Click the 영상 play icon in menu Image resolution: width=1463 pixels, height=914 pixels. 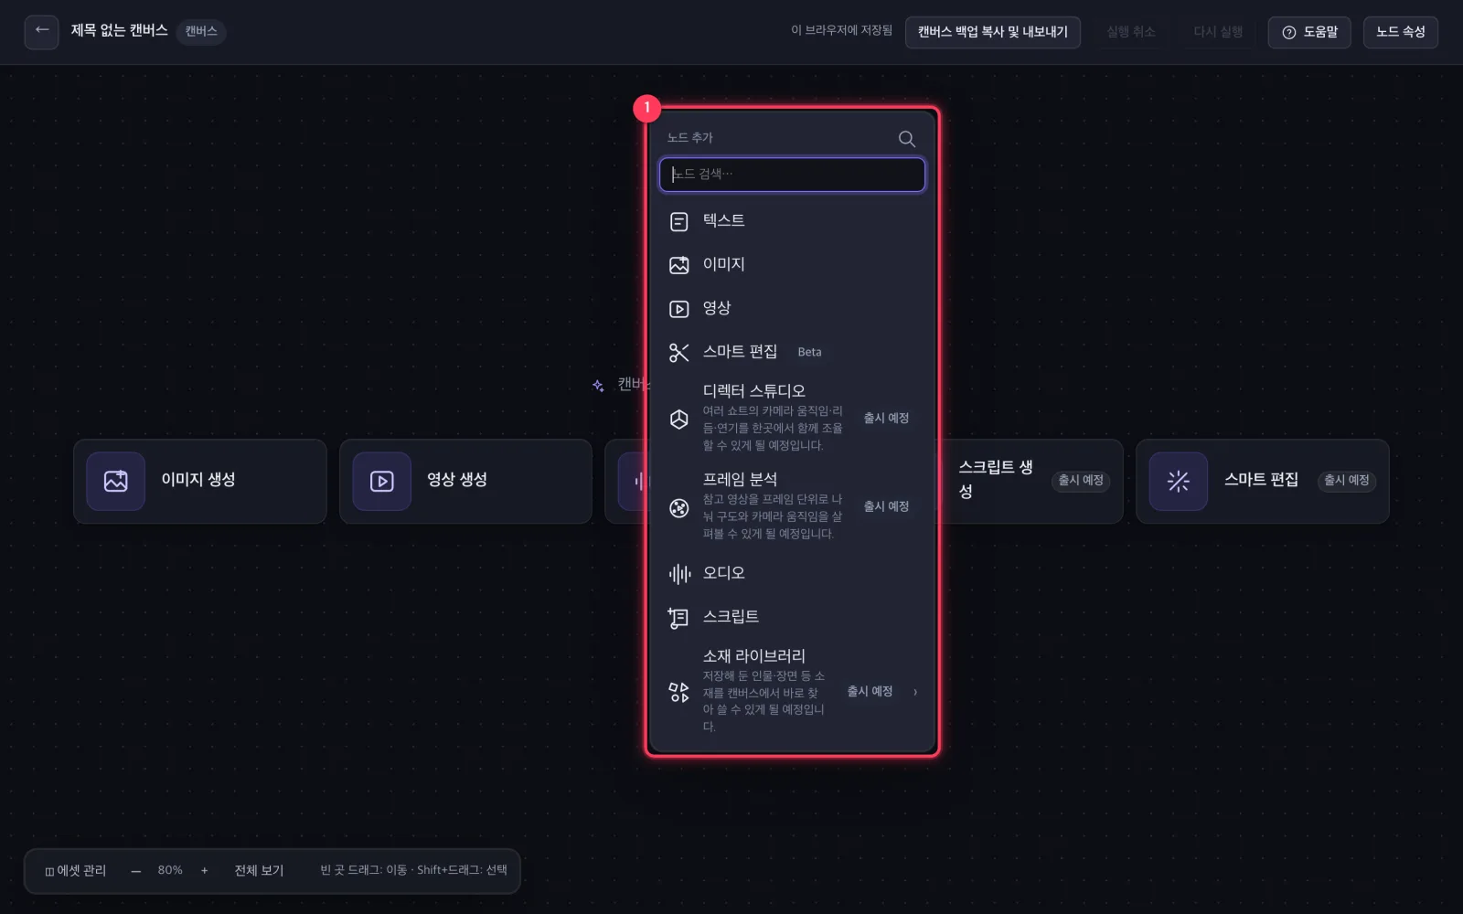tap(678, 309)
